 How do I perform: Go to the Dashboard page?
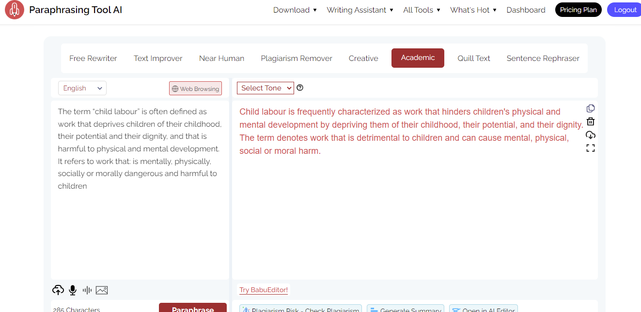tap(526, 10)
